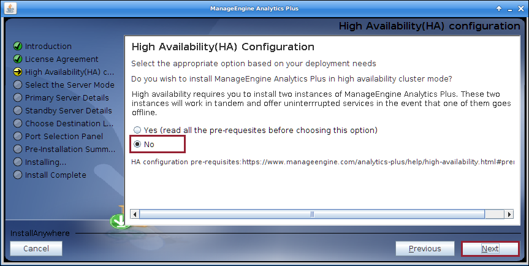Screen dimensions: 529x266
Task: Click the circle icon beside Select the Server Mode
Action: (x=18, y=85)
